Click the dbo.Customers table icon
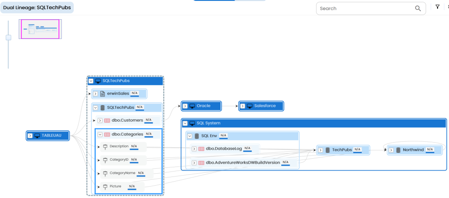The width and height of the screenshot is (449, 198). click(107, 121)
